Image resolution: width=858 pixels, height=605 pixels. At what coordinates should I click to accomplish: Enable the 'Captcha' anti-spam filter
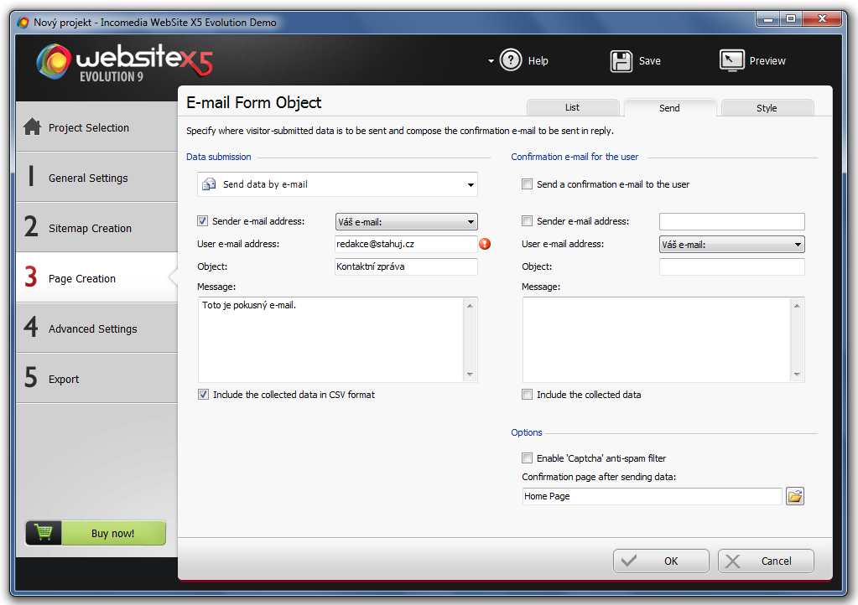pos(527,458)
